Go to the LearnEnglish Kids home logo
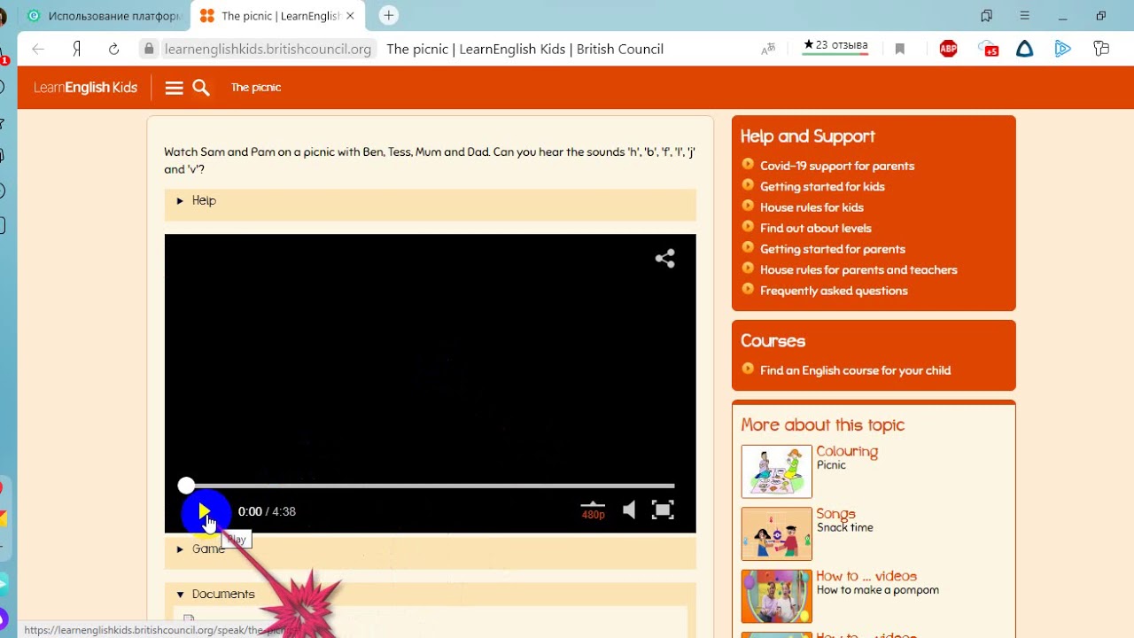The image size is (1134, 638). pyautogui.click(x=85, y=88)
